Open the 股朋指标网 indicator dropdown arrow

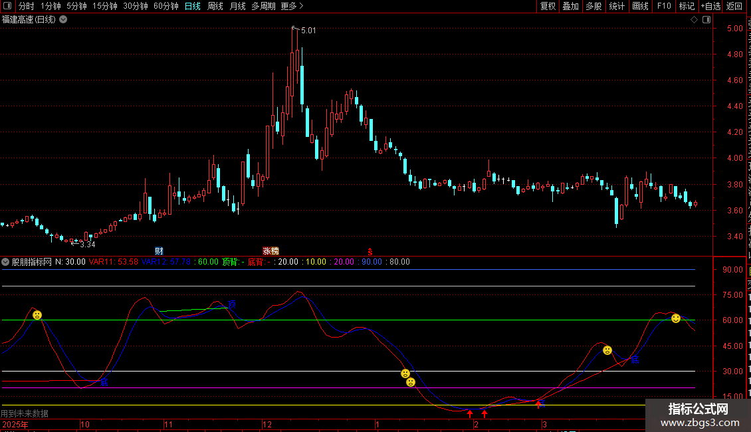coord(5,262)
